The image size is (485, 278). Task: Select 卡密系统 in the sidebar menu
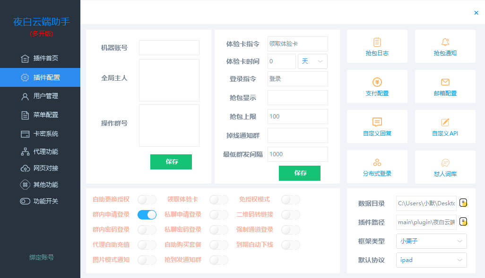tap(45, 134)
